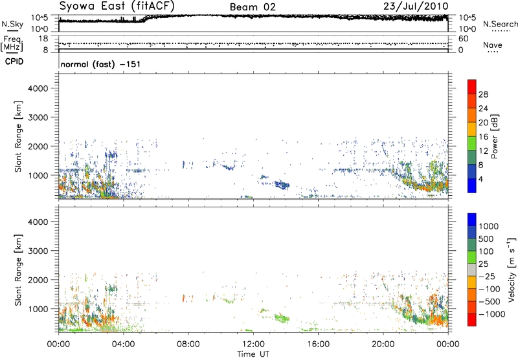Click the 'Nave' legend label

coord(493,45)
